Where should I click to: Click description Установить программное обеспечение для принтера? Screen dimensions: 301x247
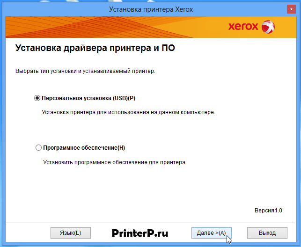115,162
